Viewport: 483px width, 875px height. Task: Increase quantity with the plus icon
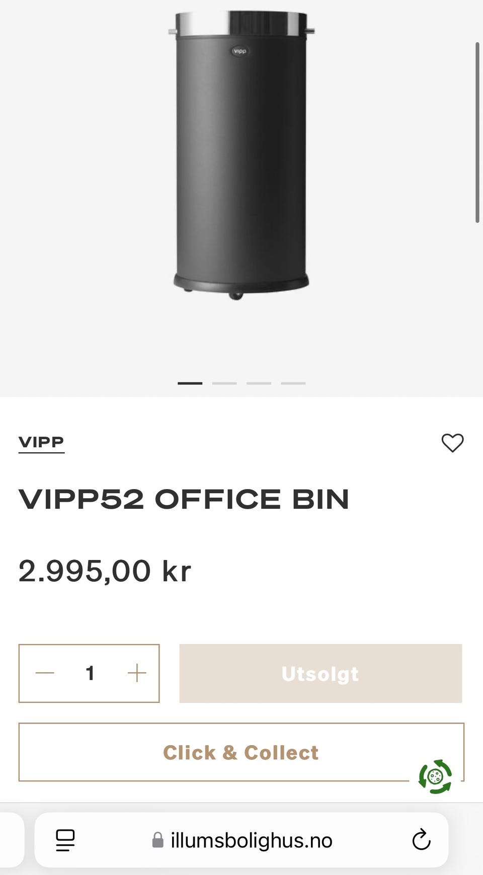click(137, 673)
